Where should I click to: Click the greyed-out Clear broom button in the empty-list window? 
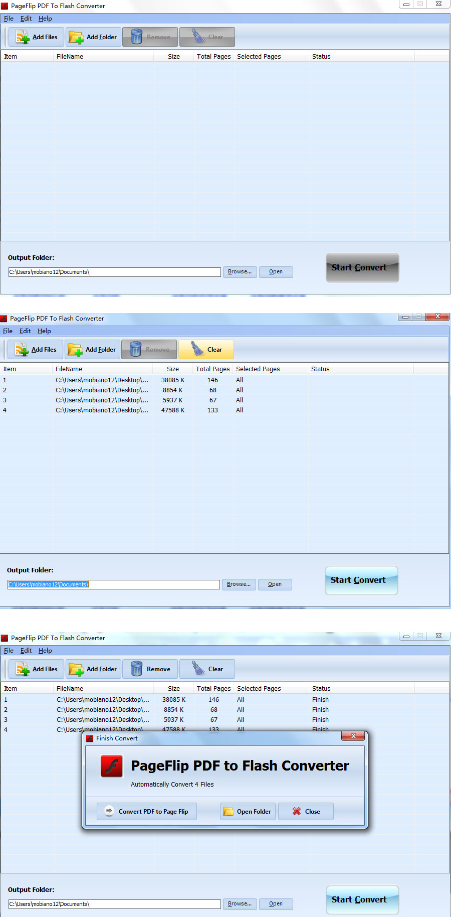click(x=207, y=37)
